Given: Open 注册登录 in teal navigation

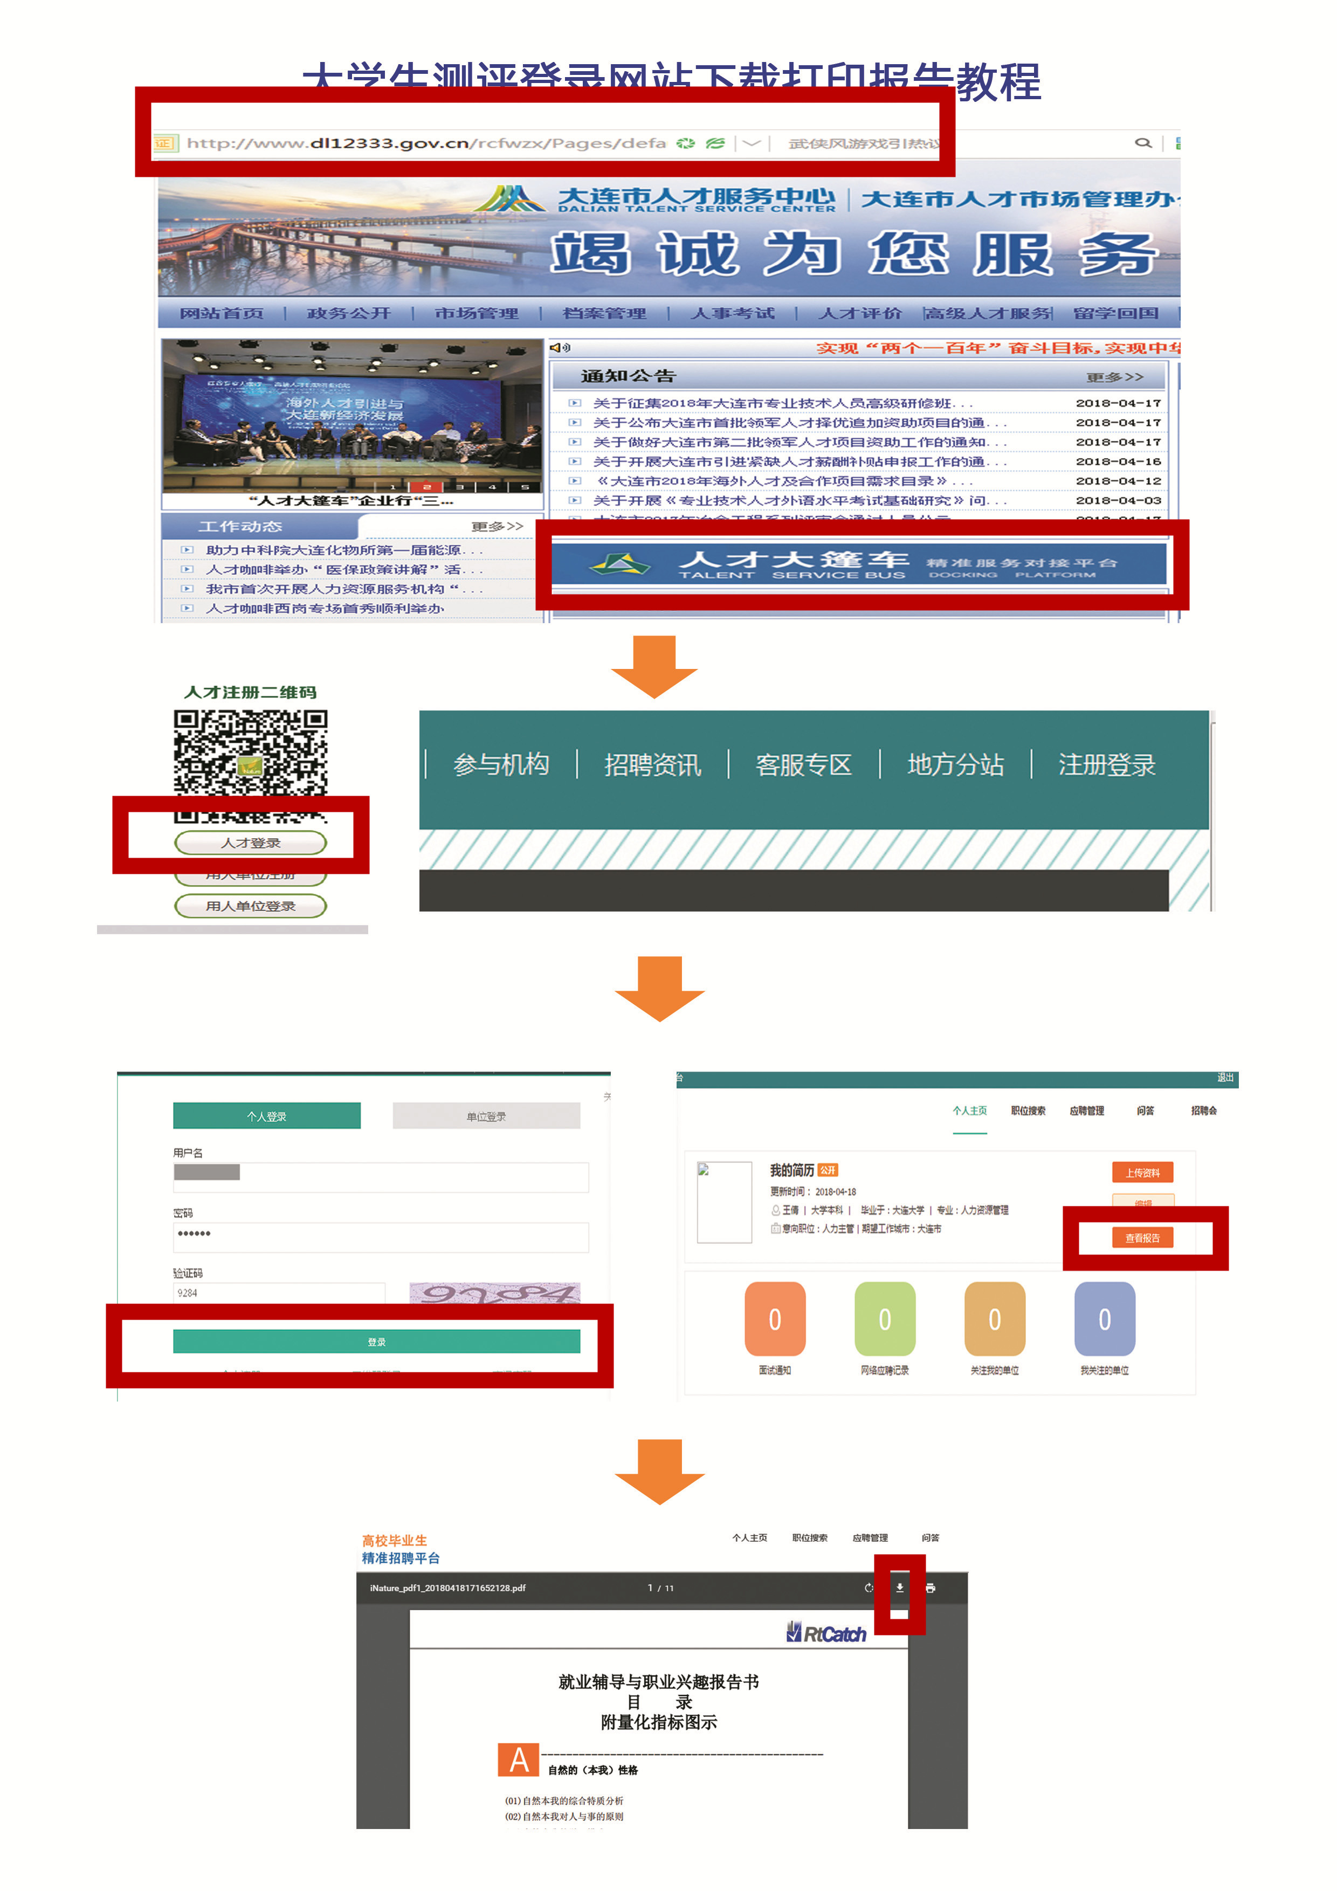Looking at the screenshot, I should click(1106, 764).
